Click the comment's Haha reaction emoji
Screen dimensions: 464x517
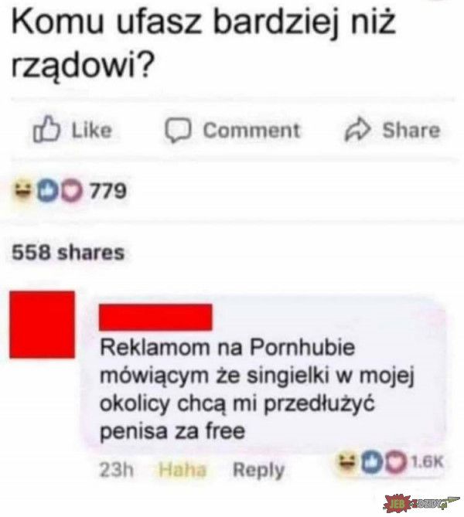pyautogui.click(x=345, y=463)
